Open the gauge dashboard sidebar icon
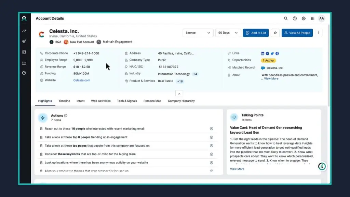The height and width of the screenshot is (197, 350). click(x=24, y=73)
